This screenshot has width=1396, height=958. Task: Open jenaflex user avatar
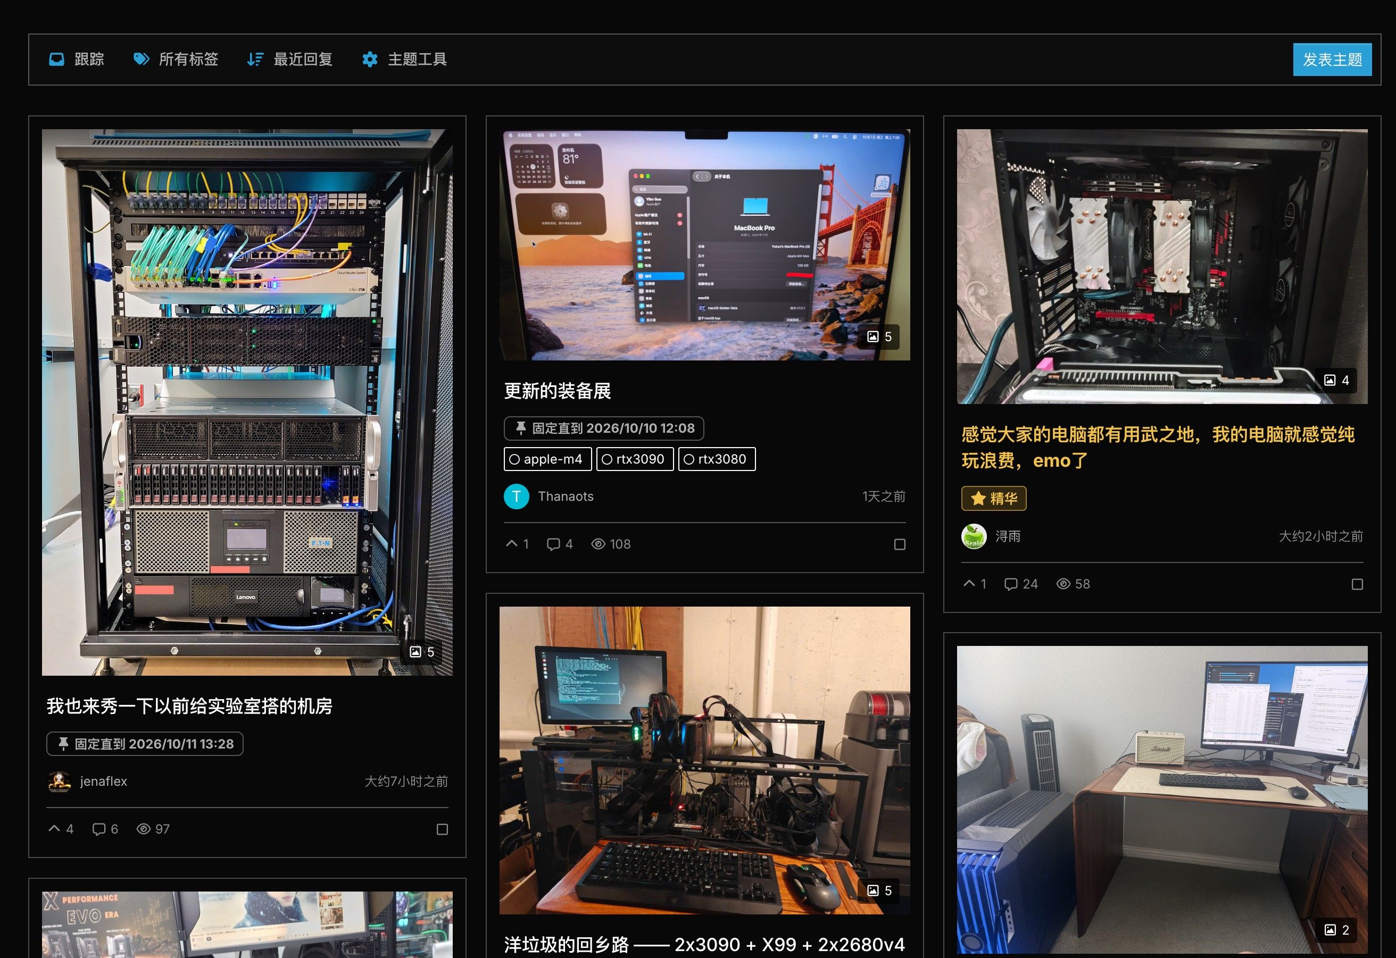[x=59, y=781]
